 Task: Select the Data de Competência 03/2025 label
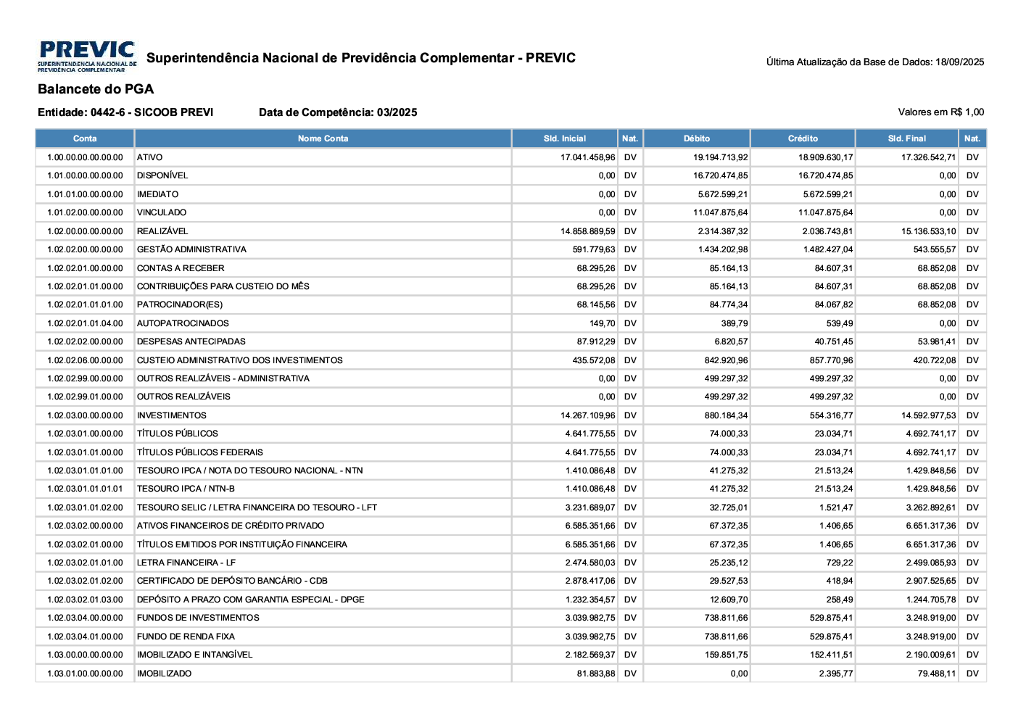point(338,112)
